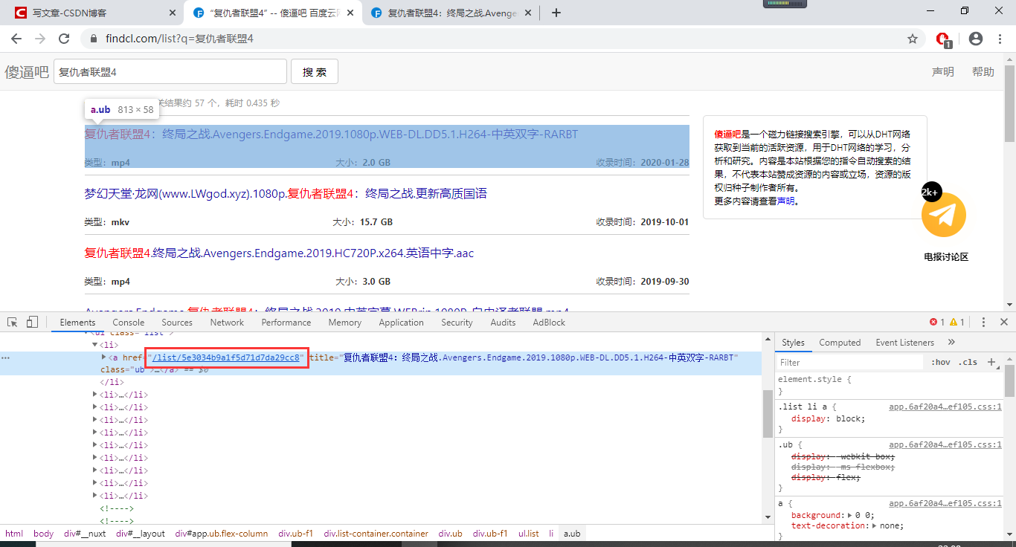Click the 声明 link inside the info box
Screen dimensions: 1016x547
click(x=785, y=201)
